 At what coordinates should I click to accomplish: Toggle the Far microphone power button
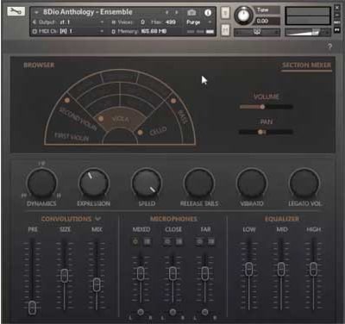[199, 242]
